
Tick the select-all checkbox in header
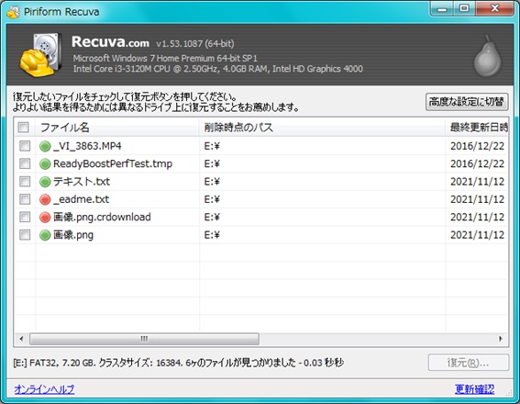pyautogui.click(x=23, y=127)
